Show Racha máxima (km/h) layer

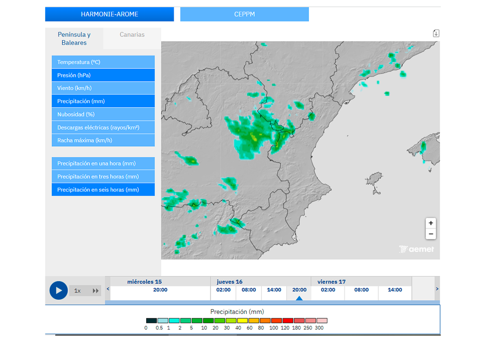pyautogui.click(x=103, y=141)
